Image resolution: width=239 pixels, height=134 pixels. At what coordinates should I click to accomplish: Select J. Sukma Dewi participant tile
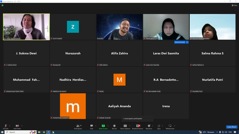[x=27, y=53]
